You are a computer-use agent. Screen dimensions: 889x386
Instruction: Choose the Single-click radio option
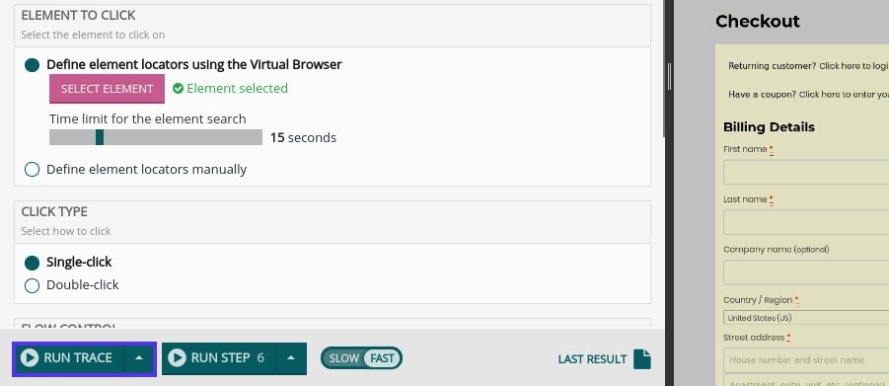(x=33, y=263)
